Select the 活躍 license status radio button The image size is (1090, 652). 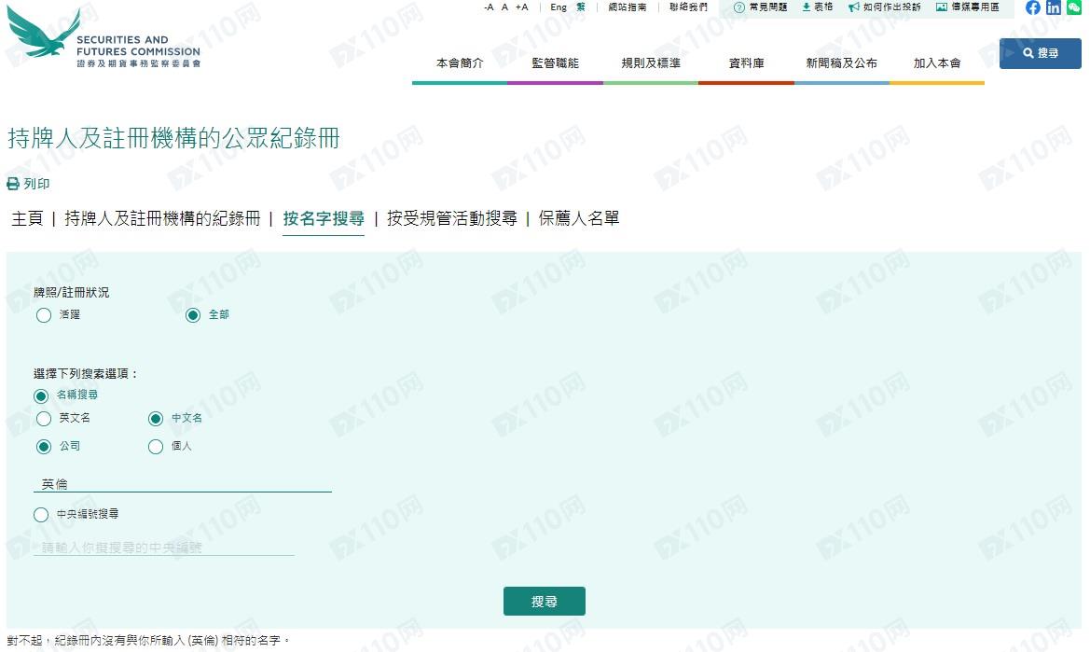[x=44, y=315]
